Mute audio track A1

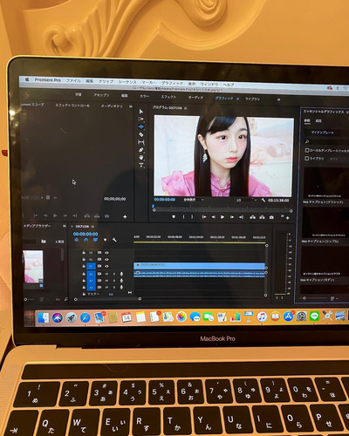pos(106,274)
